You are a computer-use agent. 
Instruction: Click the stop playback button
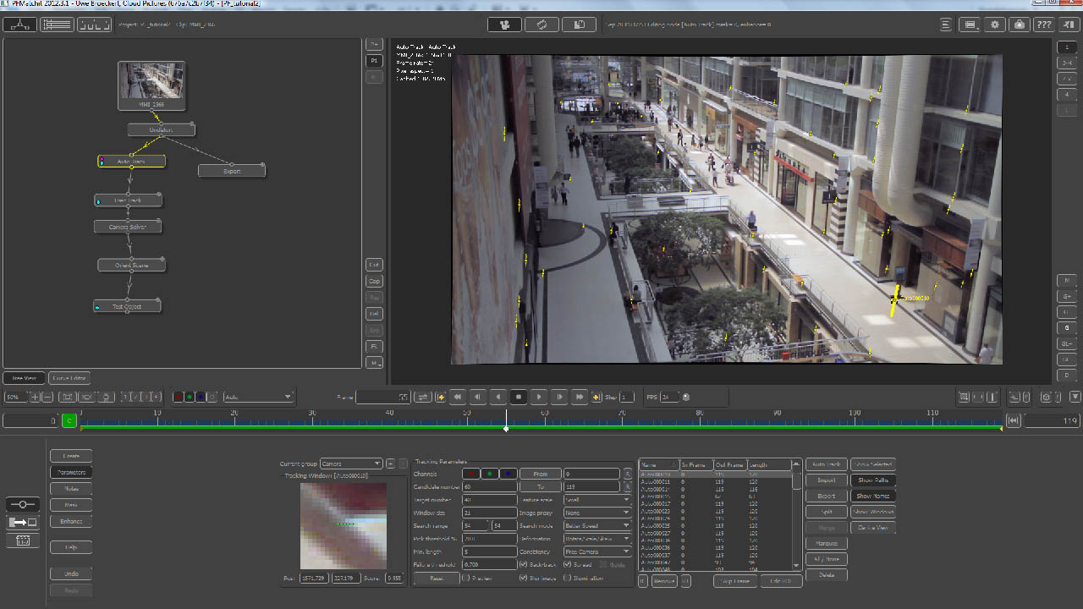click(519, 397)
